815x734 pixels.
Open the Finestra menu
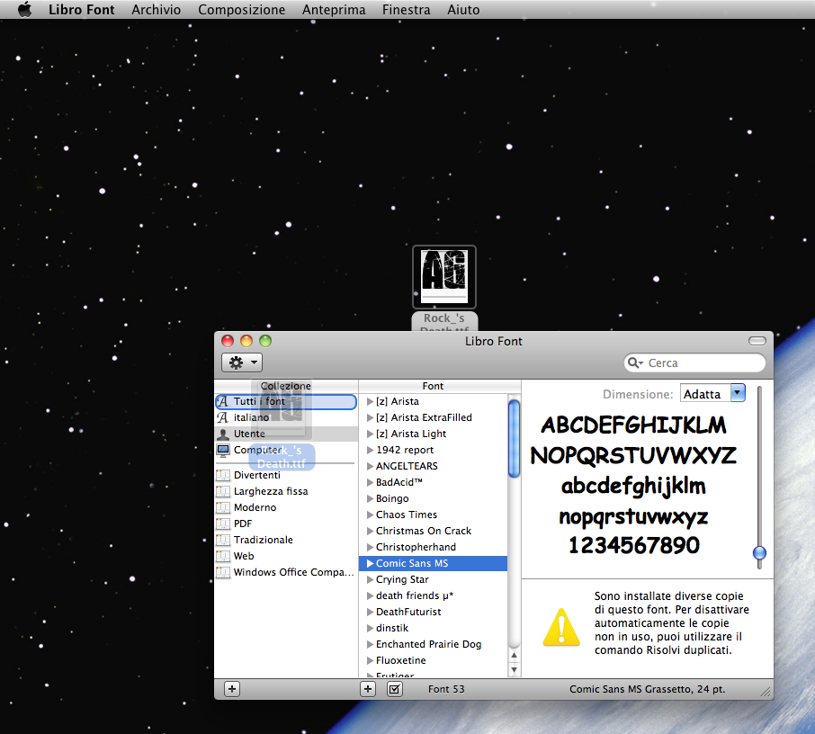click(406, 9)
